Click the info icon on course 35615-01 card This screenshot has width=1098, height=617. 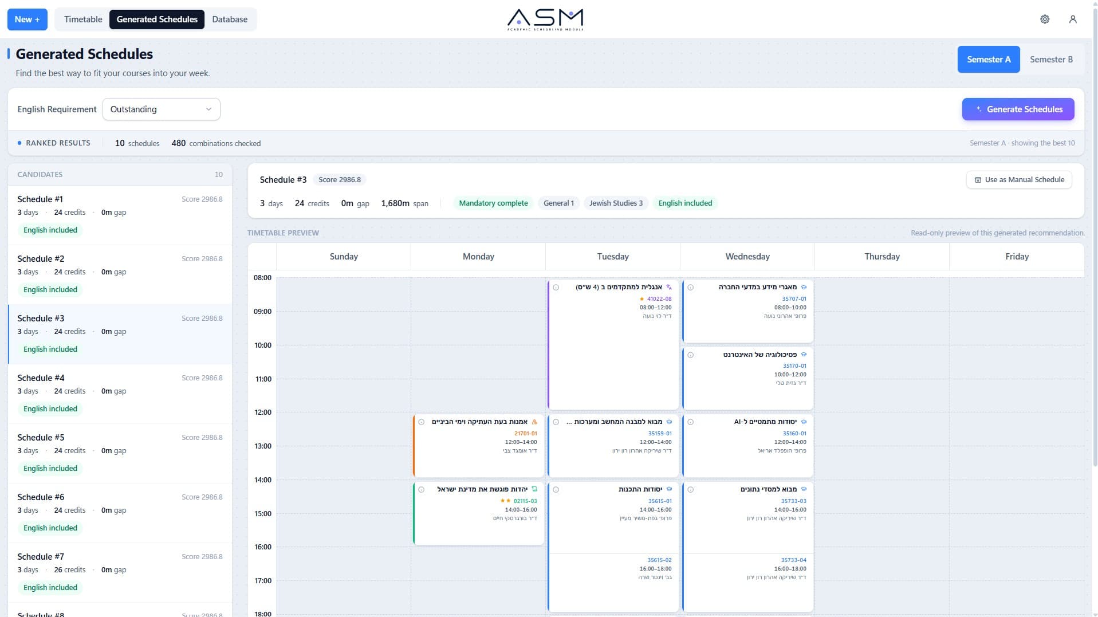(556, 489)
